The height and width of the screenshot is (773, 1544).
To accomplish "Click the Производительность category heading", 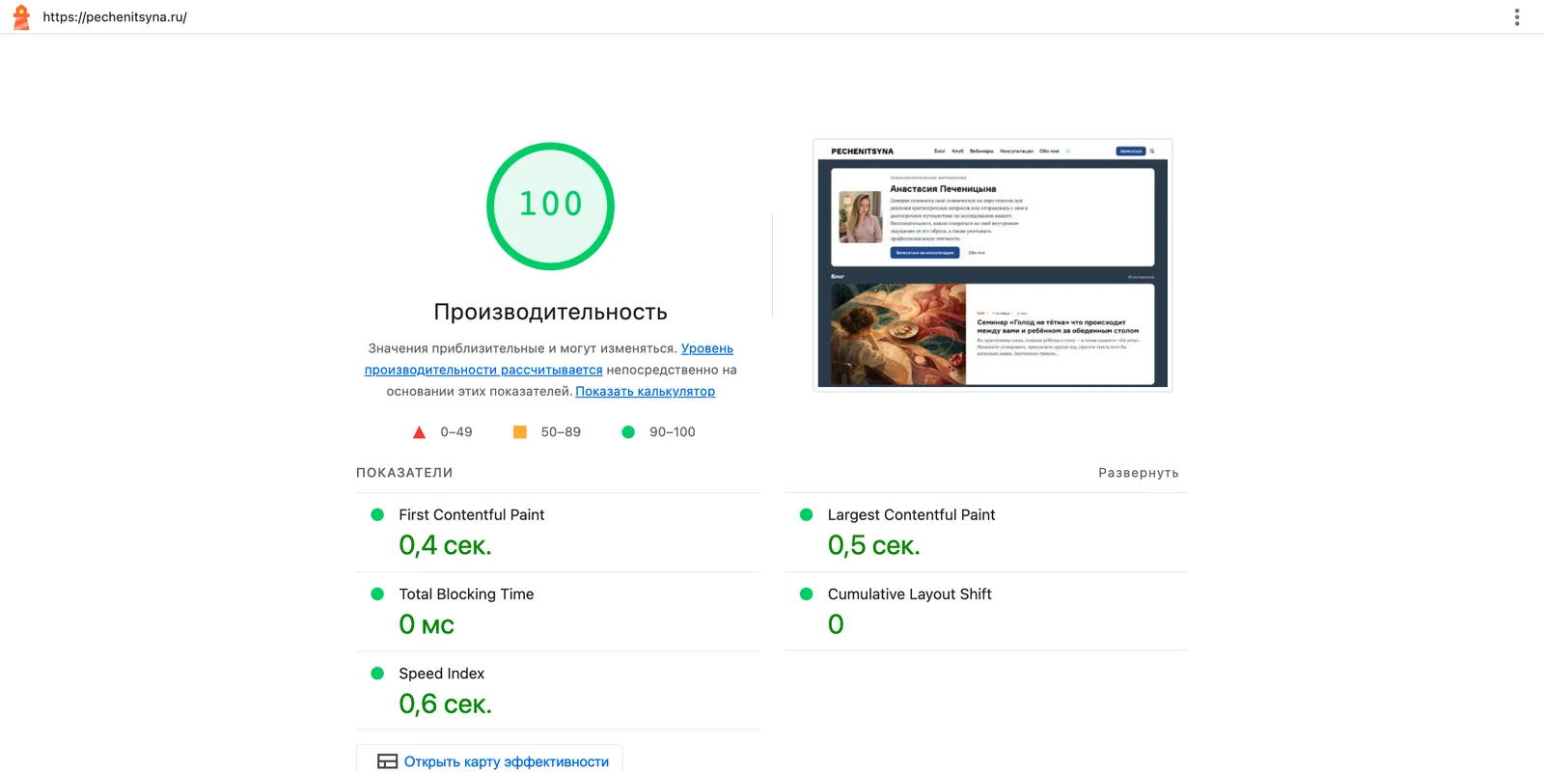I will click(550, 312).
